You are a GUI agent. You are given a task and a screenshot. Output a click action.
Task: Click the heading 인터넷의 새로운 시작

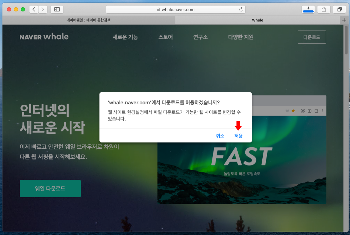[x=52, y=119]
